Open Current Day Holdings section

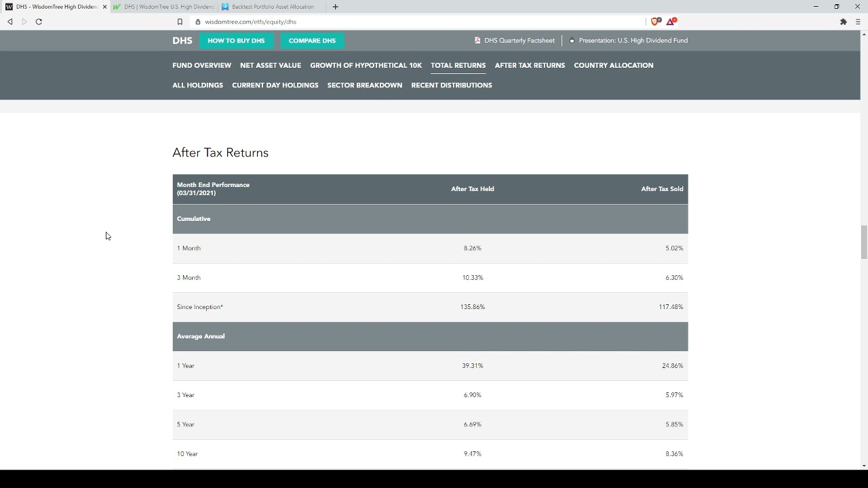pyautogui.click(x=275, y=85)
